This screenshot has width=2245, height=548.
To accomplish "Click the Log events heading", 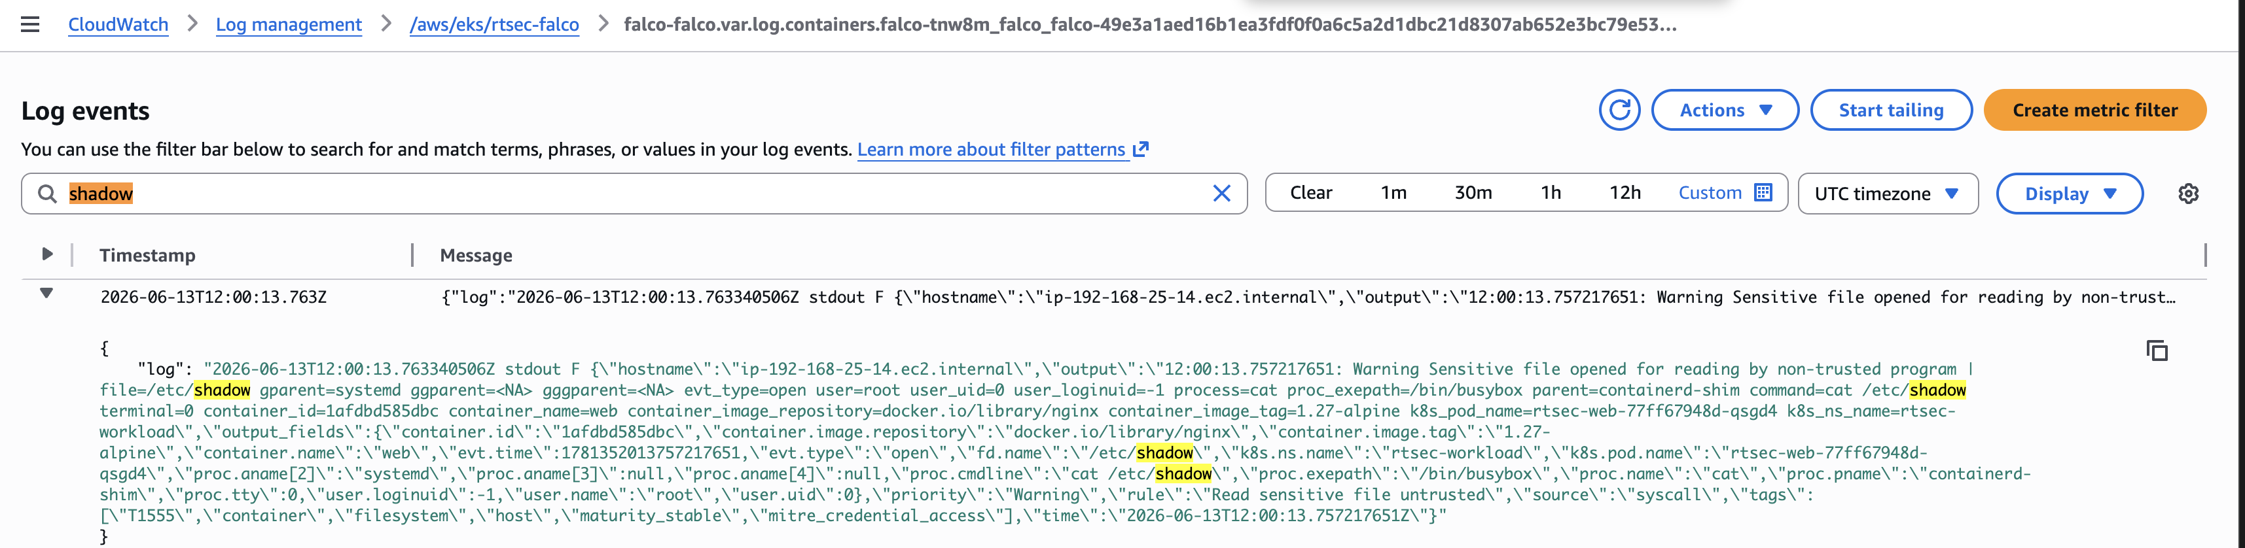I will pos(85,111).
